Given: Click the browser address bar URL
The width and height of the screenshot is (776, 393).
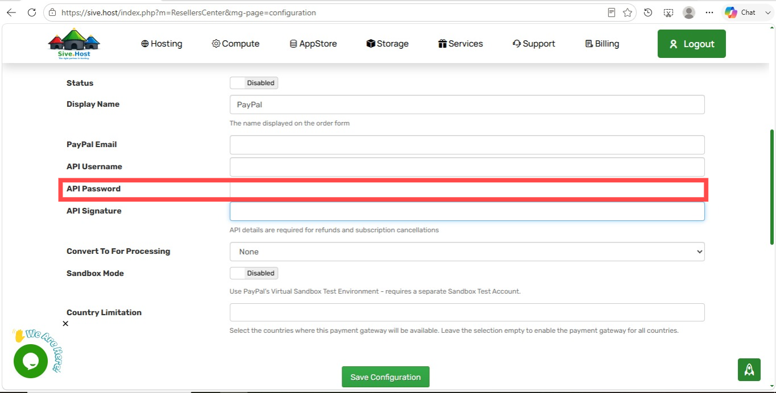Looking at the screenshot, I should point(189,12).
